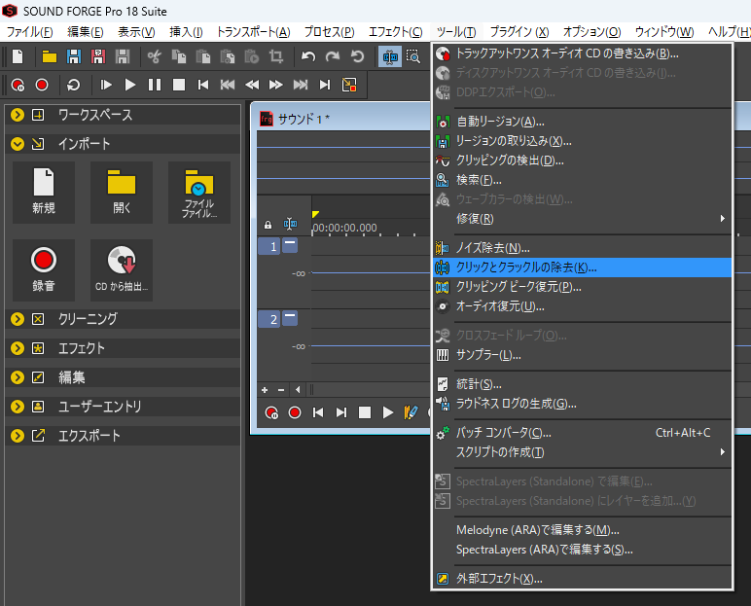Minimize channel 1 with its dash button
Screen dimensions: 751x606
pos(290,245)
